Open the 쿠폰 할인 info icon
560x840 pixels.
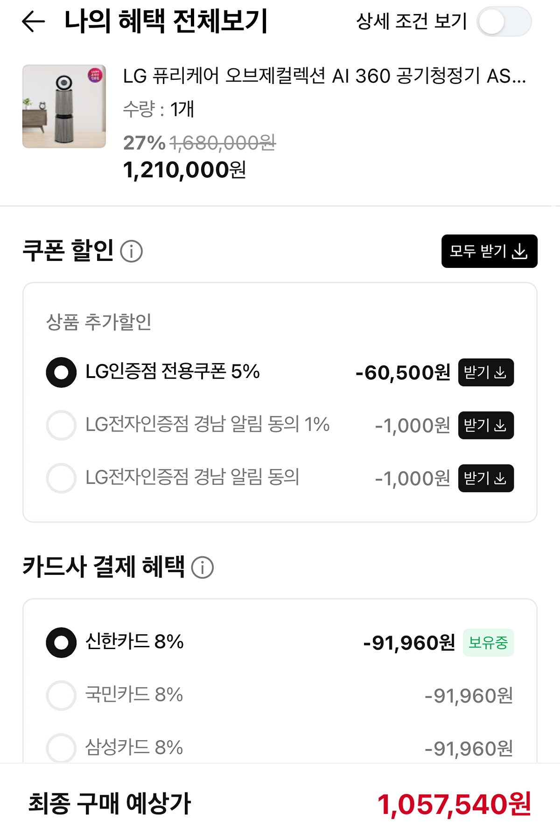click(131, 252)
